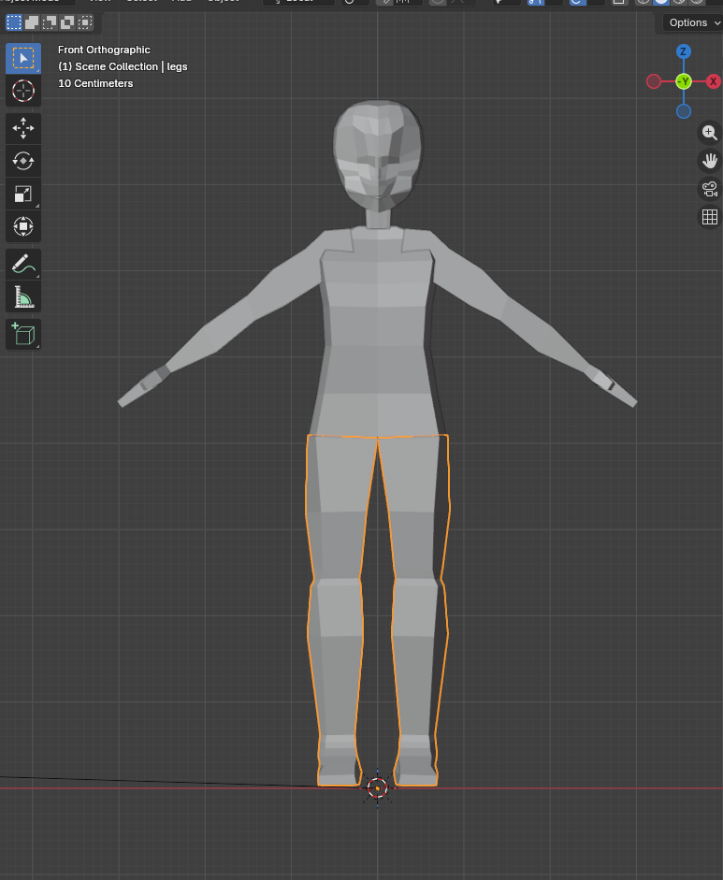Toggle the camera view button

click(710, 189)
